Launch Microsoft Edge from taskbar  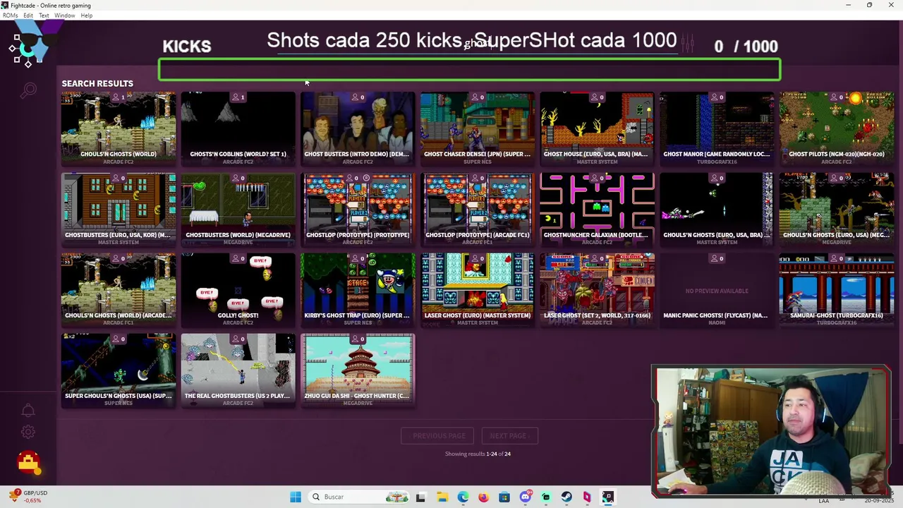pos(463,497)
